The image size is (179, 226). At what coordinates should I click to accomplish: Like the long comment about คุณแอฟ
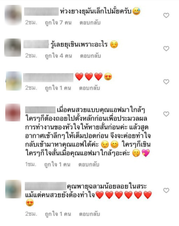pyautogui.click(x=166, y=114)
